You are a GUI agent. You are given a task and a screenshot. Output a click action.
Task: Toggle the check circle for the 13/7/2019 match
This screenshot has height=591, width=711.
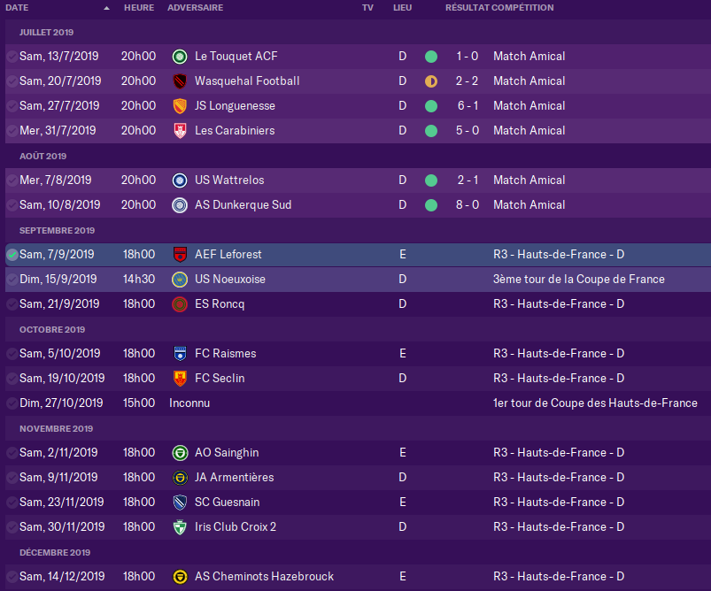tap(12, 57)
